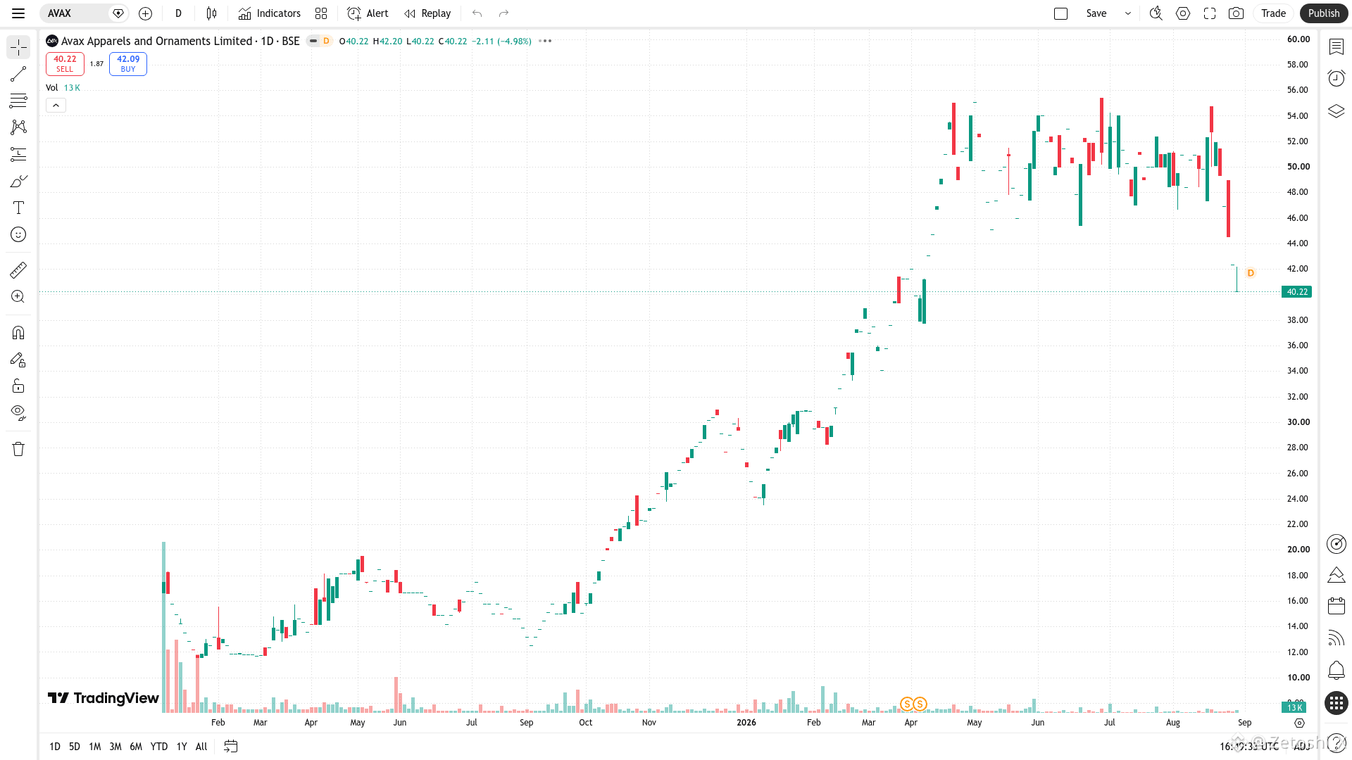Open the emoji icons tool
1352x760 pixels.
[18, 234]
